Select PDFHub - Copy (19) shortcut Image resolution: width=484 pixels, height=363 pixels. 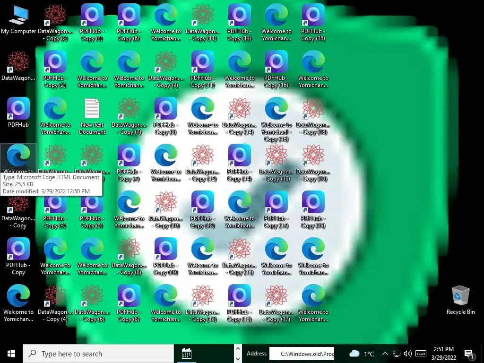coord(313,210)
